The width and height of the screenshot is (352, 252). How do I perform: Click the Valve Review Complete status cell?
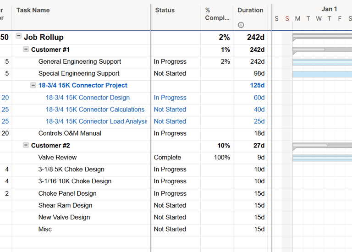tap(167, 157)
